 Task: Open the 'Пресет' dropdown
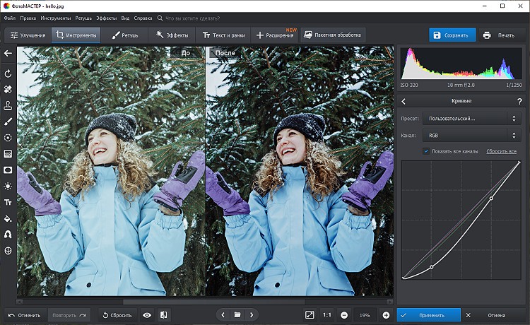(x=471, y=118)
